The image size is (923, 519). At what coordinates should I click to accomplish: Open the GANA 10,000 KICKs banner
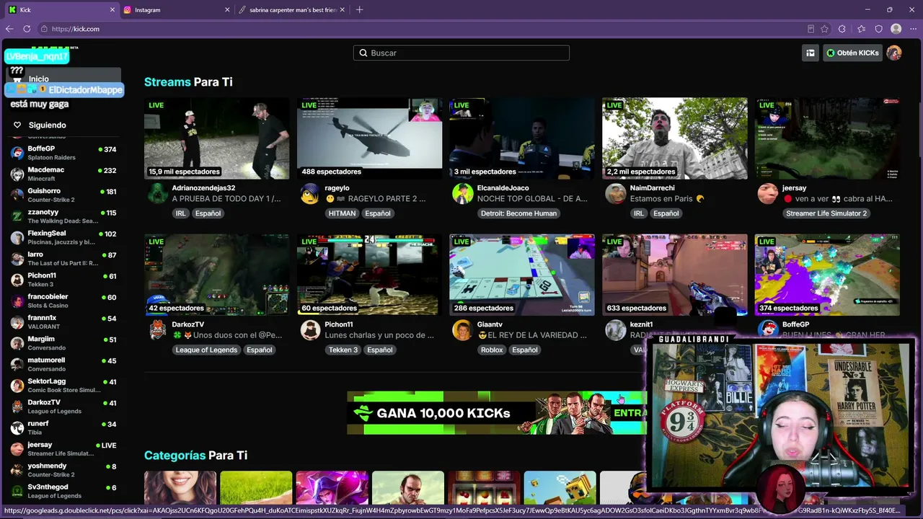[497, 413]
